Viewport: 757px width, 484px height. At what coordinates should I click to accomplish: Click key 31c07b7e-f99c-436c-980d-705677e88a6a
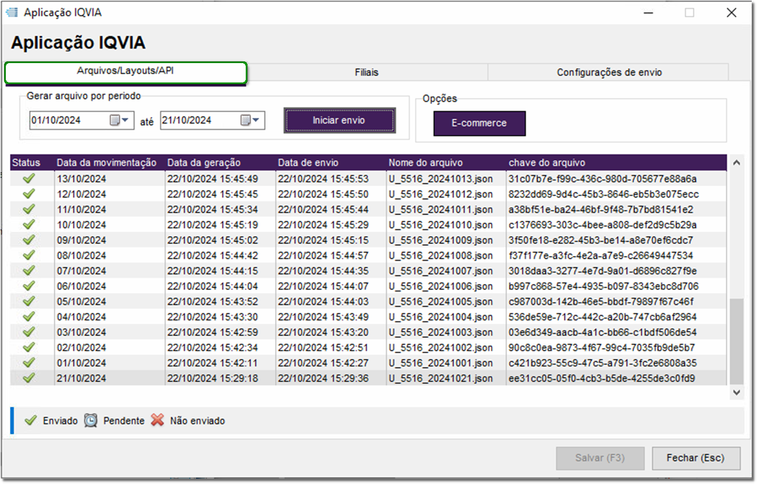(603, 178)
